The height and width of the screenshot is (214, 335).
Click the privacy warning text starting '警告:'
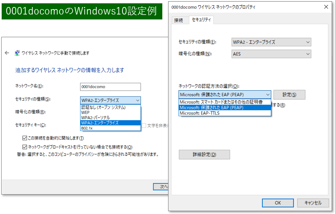pyautogui.click(x=88, y=154)
